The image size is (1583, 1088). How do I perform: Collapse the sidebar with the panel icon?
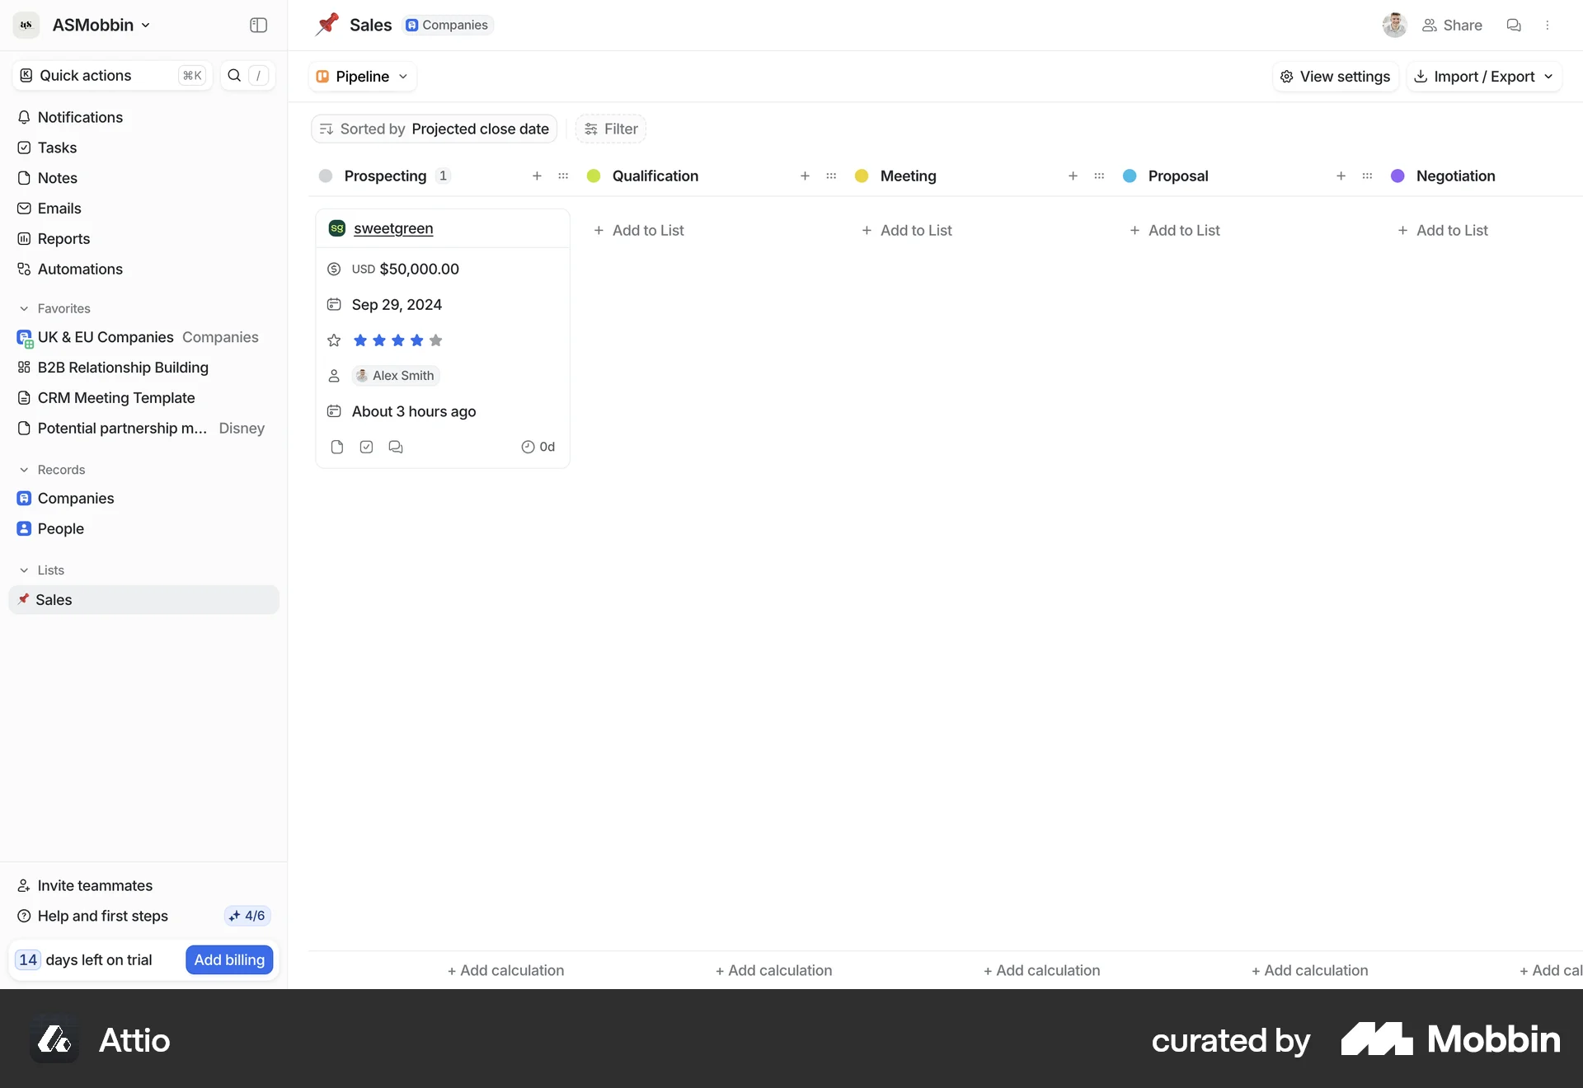258,25
